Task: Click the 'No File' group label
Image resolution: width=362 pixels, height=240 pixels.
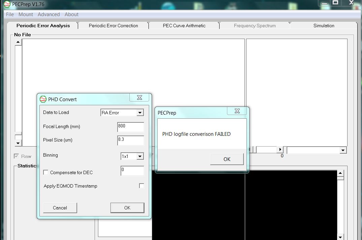Action: click(23, 35)
